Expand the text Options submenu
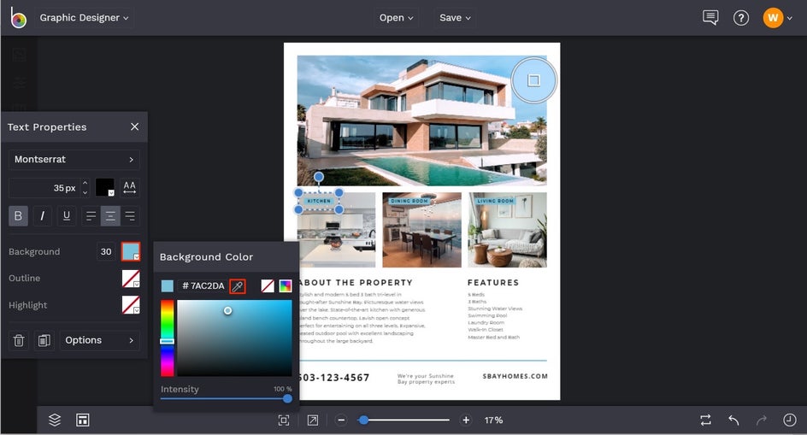This screenshot has height=435, width=807. 99,340
